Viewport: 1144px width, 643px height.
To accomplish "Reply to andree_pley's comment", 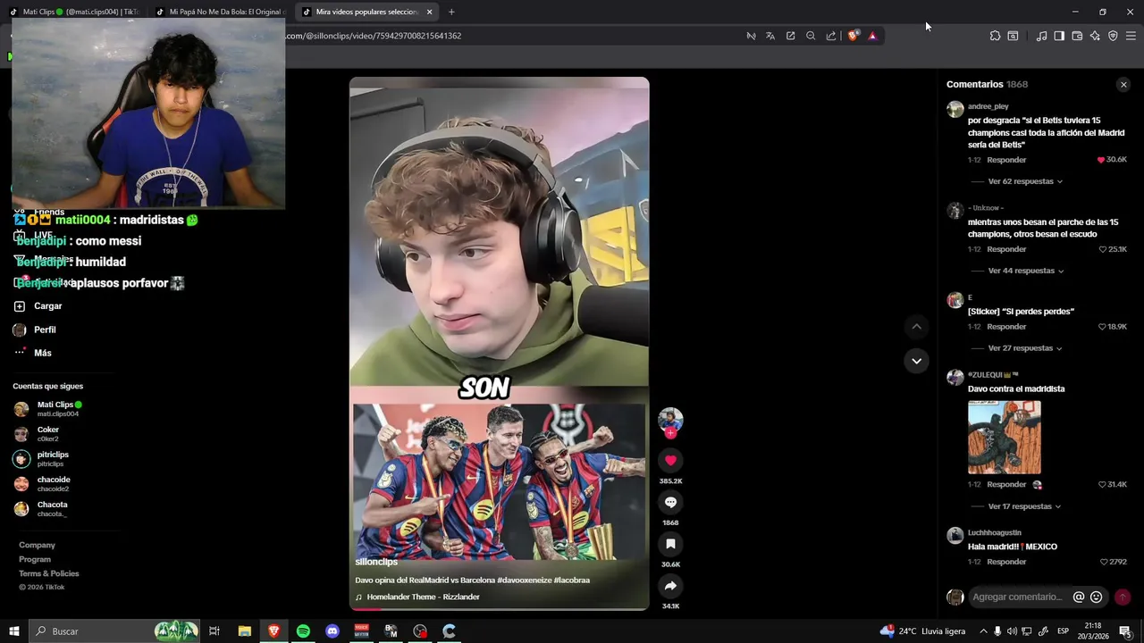I will point(1006,160).
